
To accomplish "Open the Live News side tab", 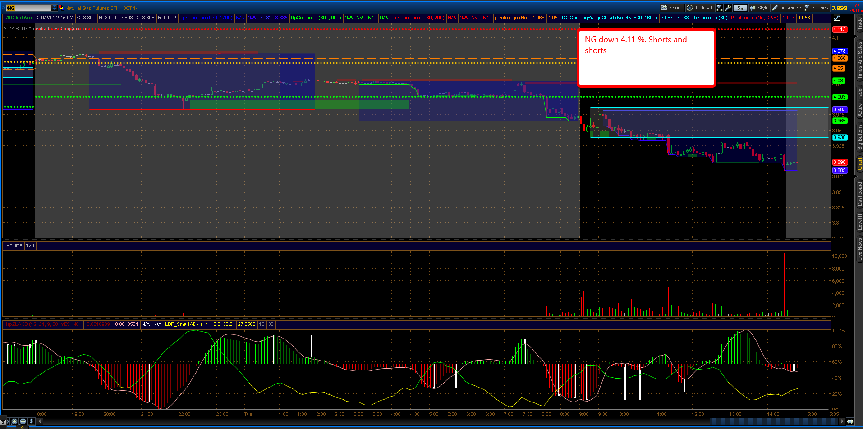I will (859, 249).
